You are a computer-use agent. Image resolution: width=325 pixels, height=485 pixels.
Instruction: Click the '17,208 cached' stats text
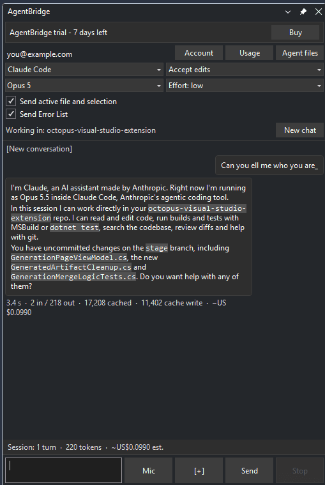click(108, 303)
